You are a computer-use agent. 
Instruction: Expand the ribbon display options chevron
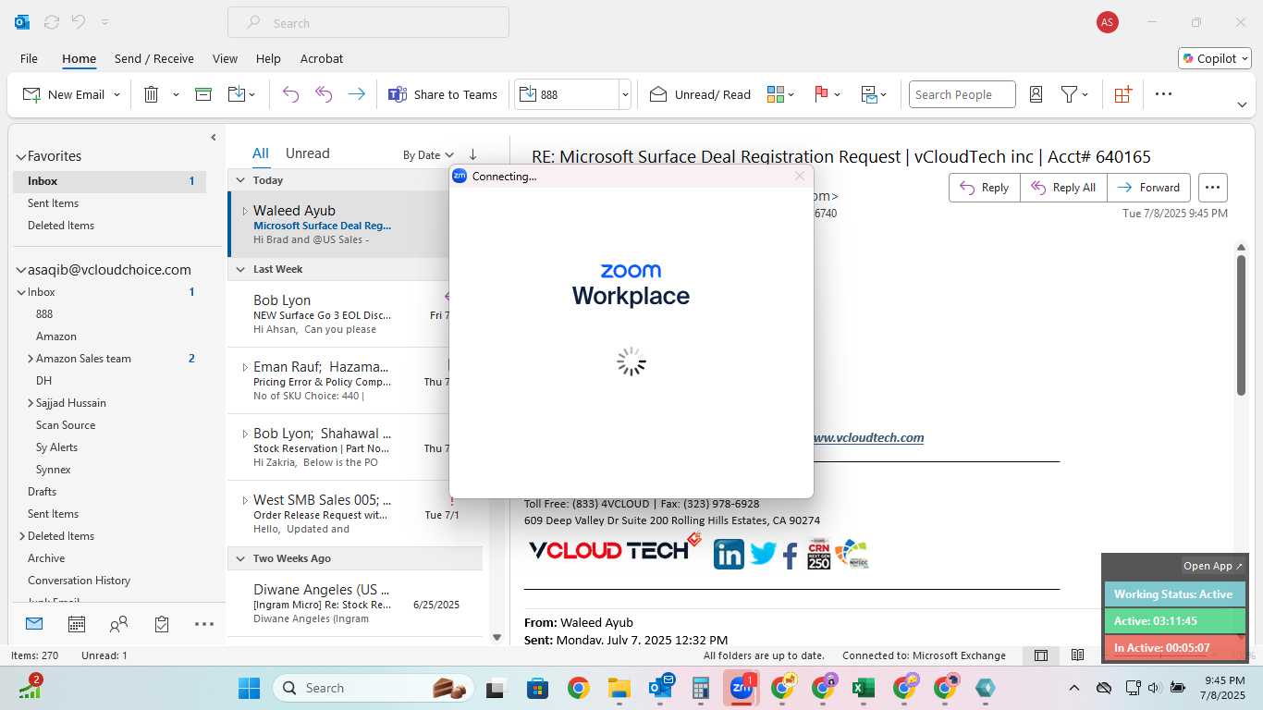point(1242,104)
